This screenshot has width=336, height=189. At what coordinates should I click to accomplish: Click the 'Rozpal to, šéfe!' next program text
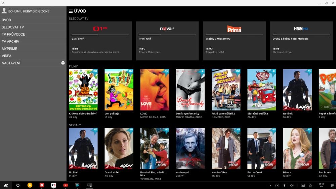pos(215,52)
